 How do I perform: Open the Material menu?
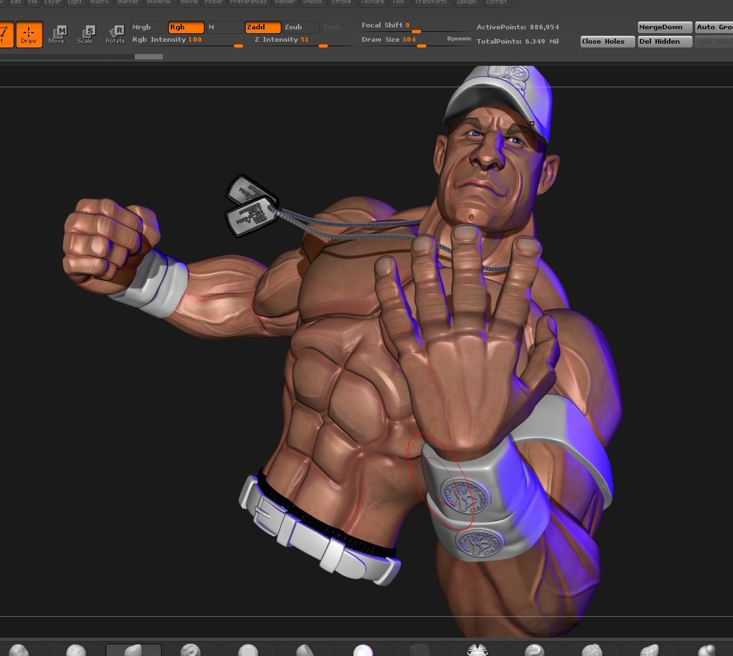tap(158, 3)
